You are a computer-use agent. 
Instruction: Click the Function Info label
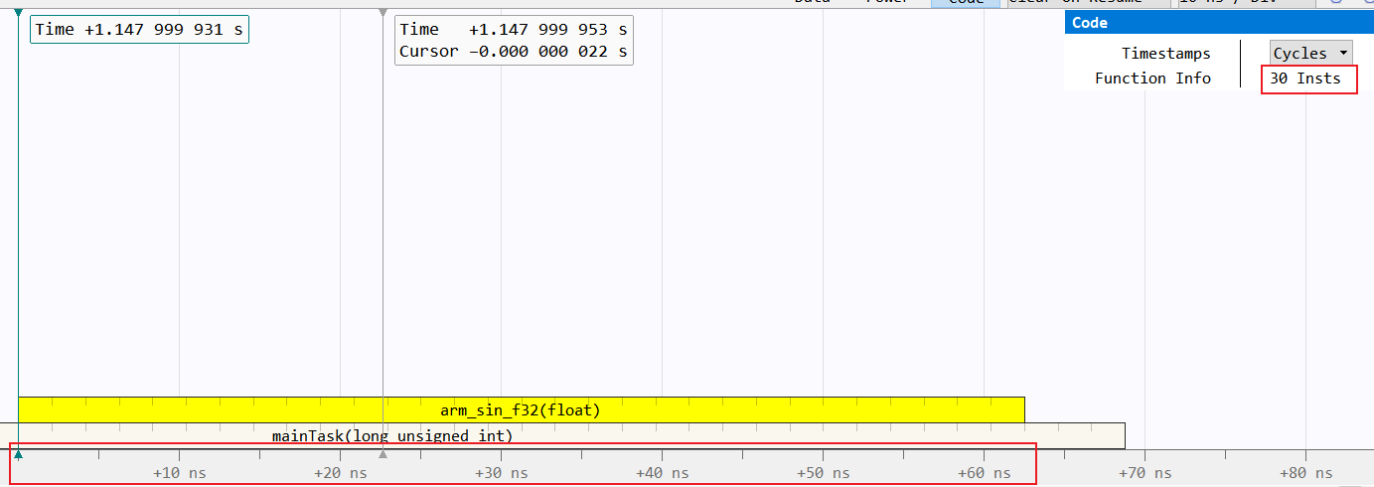click(x=1152, y=79)
